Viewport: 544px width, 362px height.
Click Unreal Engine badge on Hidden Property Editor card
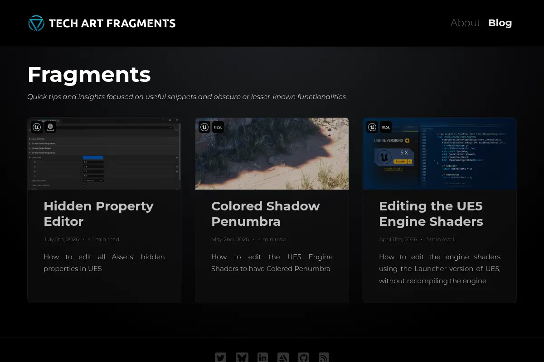[37, 127]
